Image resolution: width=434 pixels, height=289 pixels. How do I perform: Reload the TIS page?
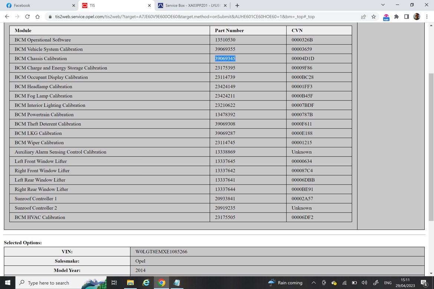point(27,17)
